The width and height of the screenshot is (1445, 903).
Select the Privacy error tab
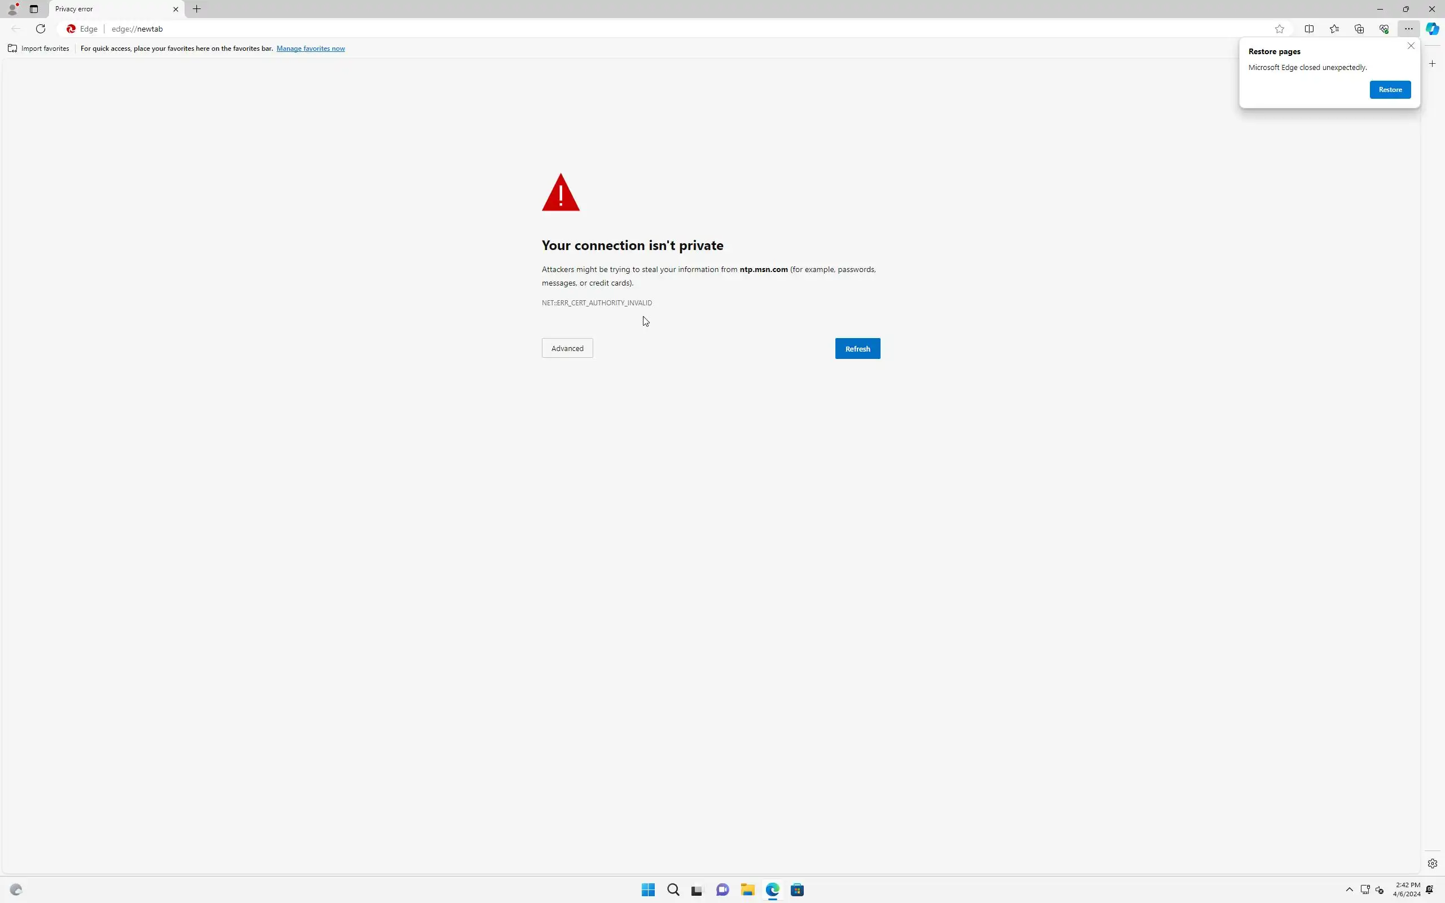tap(107, 9)
